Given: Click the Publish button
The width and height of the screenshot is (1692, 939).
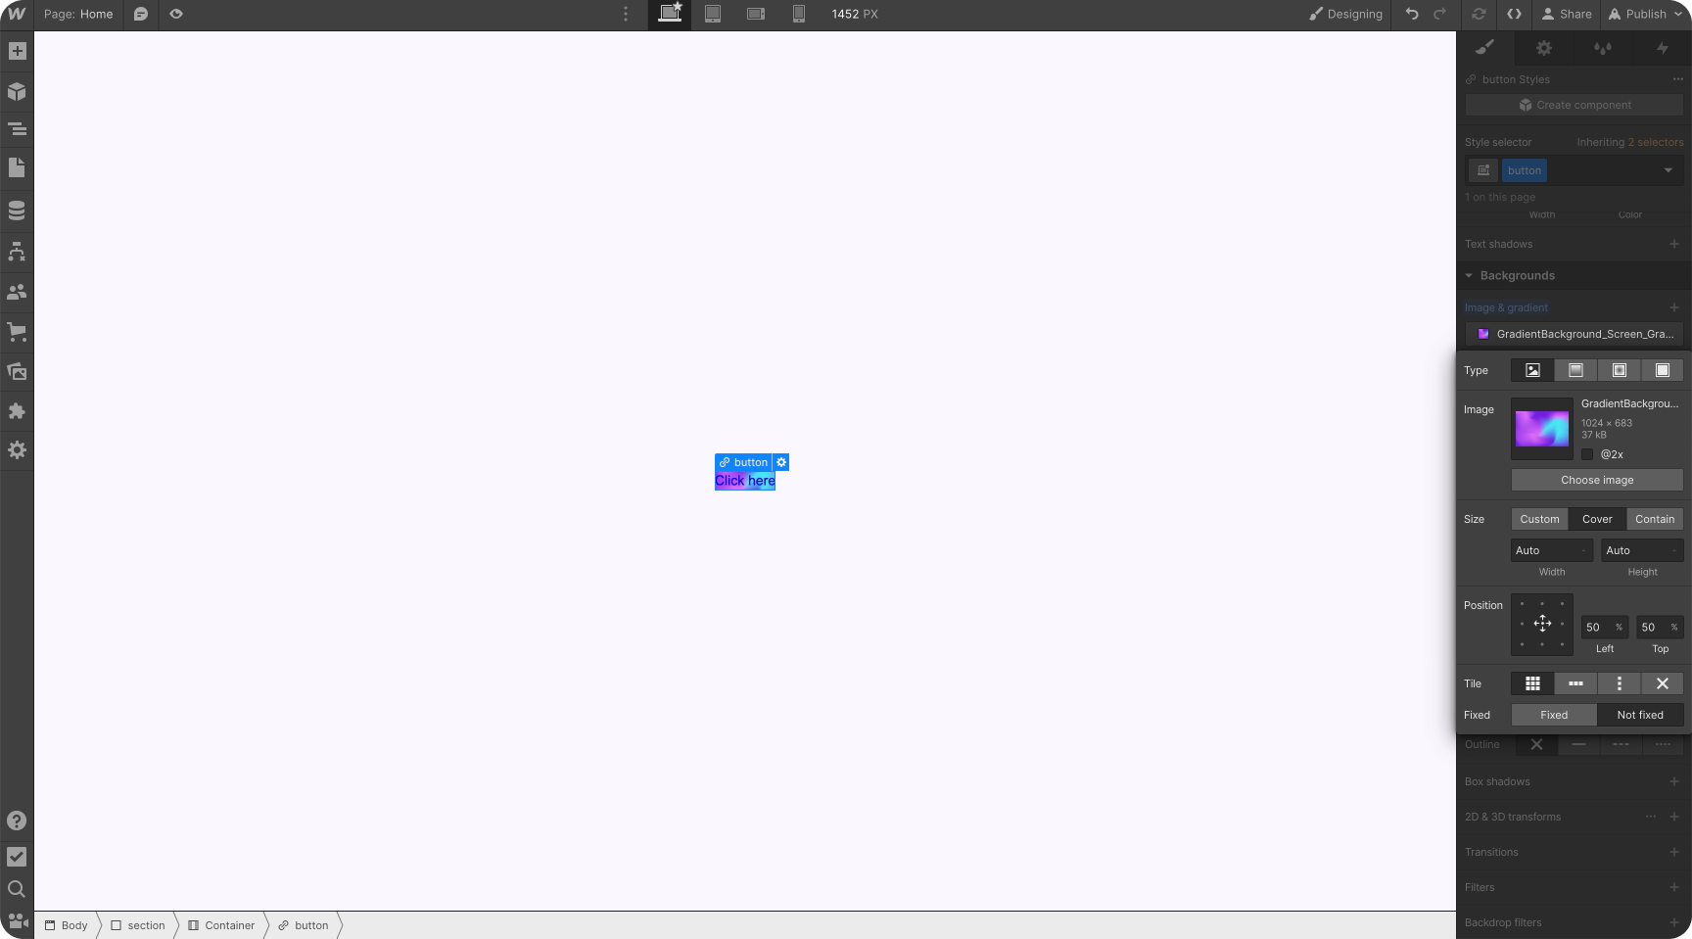Looking at the screenshot, I should (x=1641, y=15).
